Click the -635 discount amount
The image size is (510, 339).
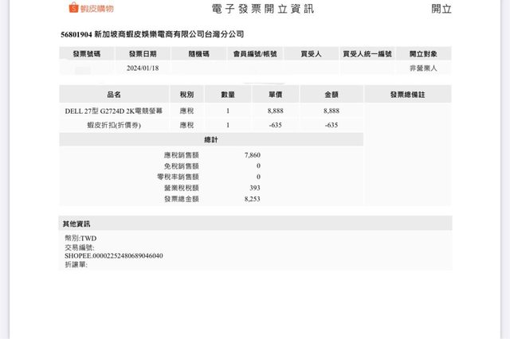coord(331,125)
